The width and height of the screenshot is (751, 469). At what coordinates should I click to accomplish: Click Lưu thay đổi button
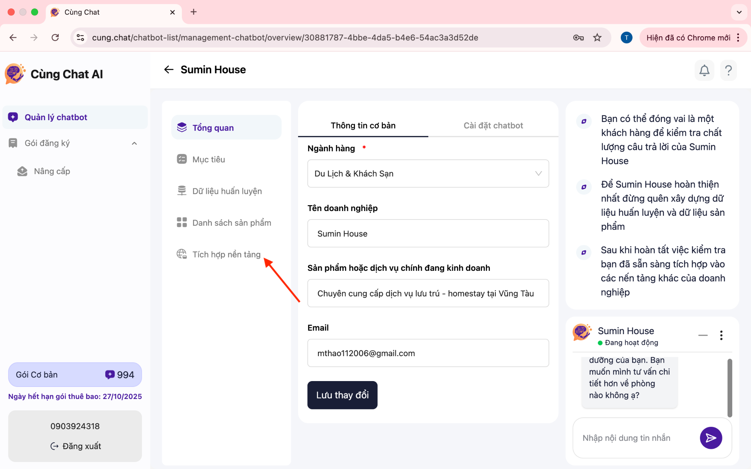click(342, 395)
